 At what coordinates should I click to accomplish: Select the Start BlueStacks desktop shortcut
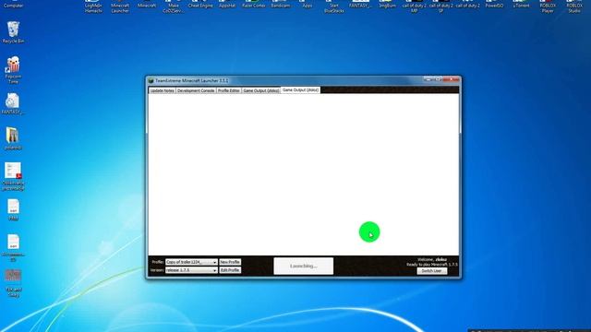click(333, 6)
